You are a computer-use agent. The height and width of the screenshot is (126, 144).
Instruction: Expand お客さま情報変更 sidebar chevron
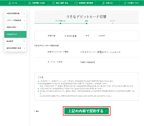24,14
